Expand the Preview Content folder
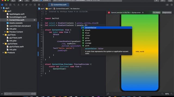Screen dimensions: 174x97 (x=5, y=32)
